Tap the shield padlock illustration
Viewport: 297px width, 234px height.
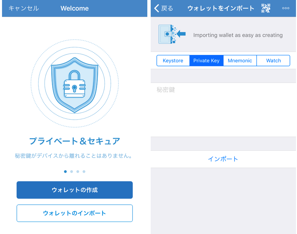coord(75,83)
